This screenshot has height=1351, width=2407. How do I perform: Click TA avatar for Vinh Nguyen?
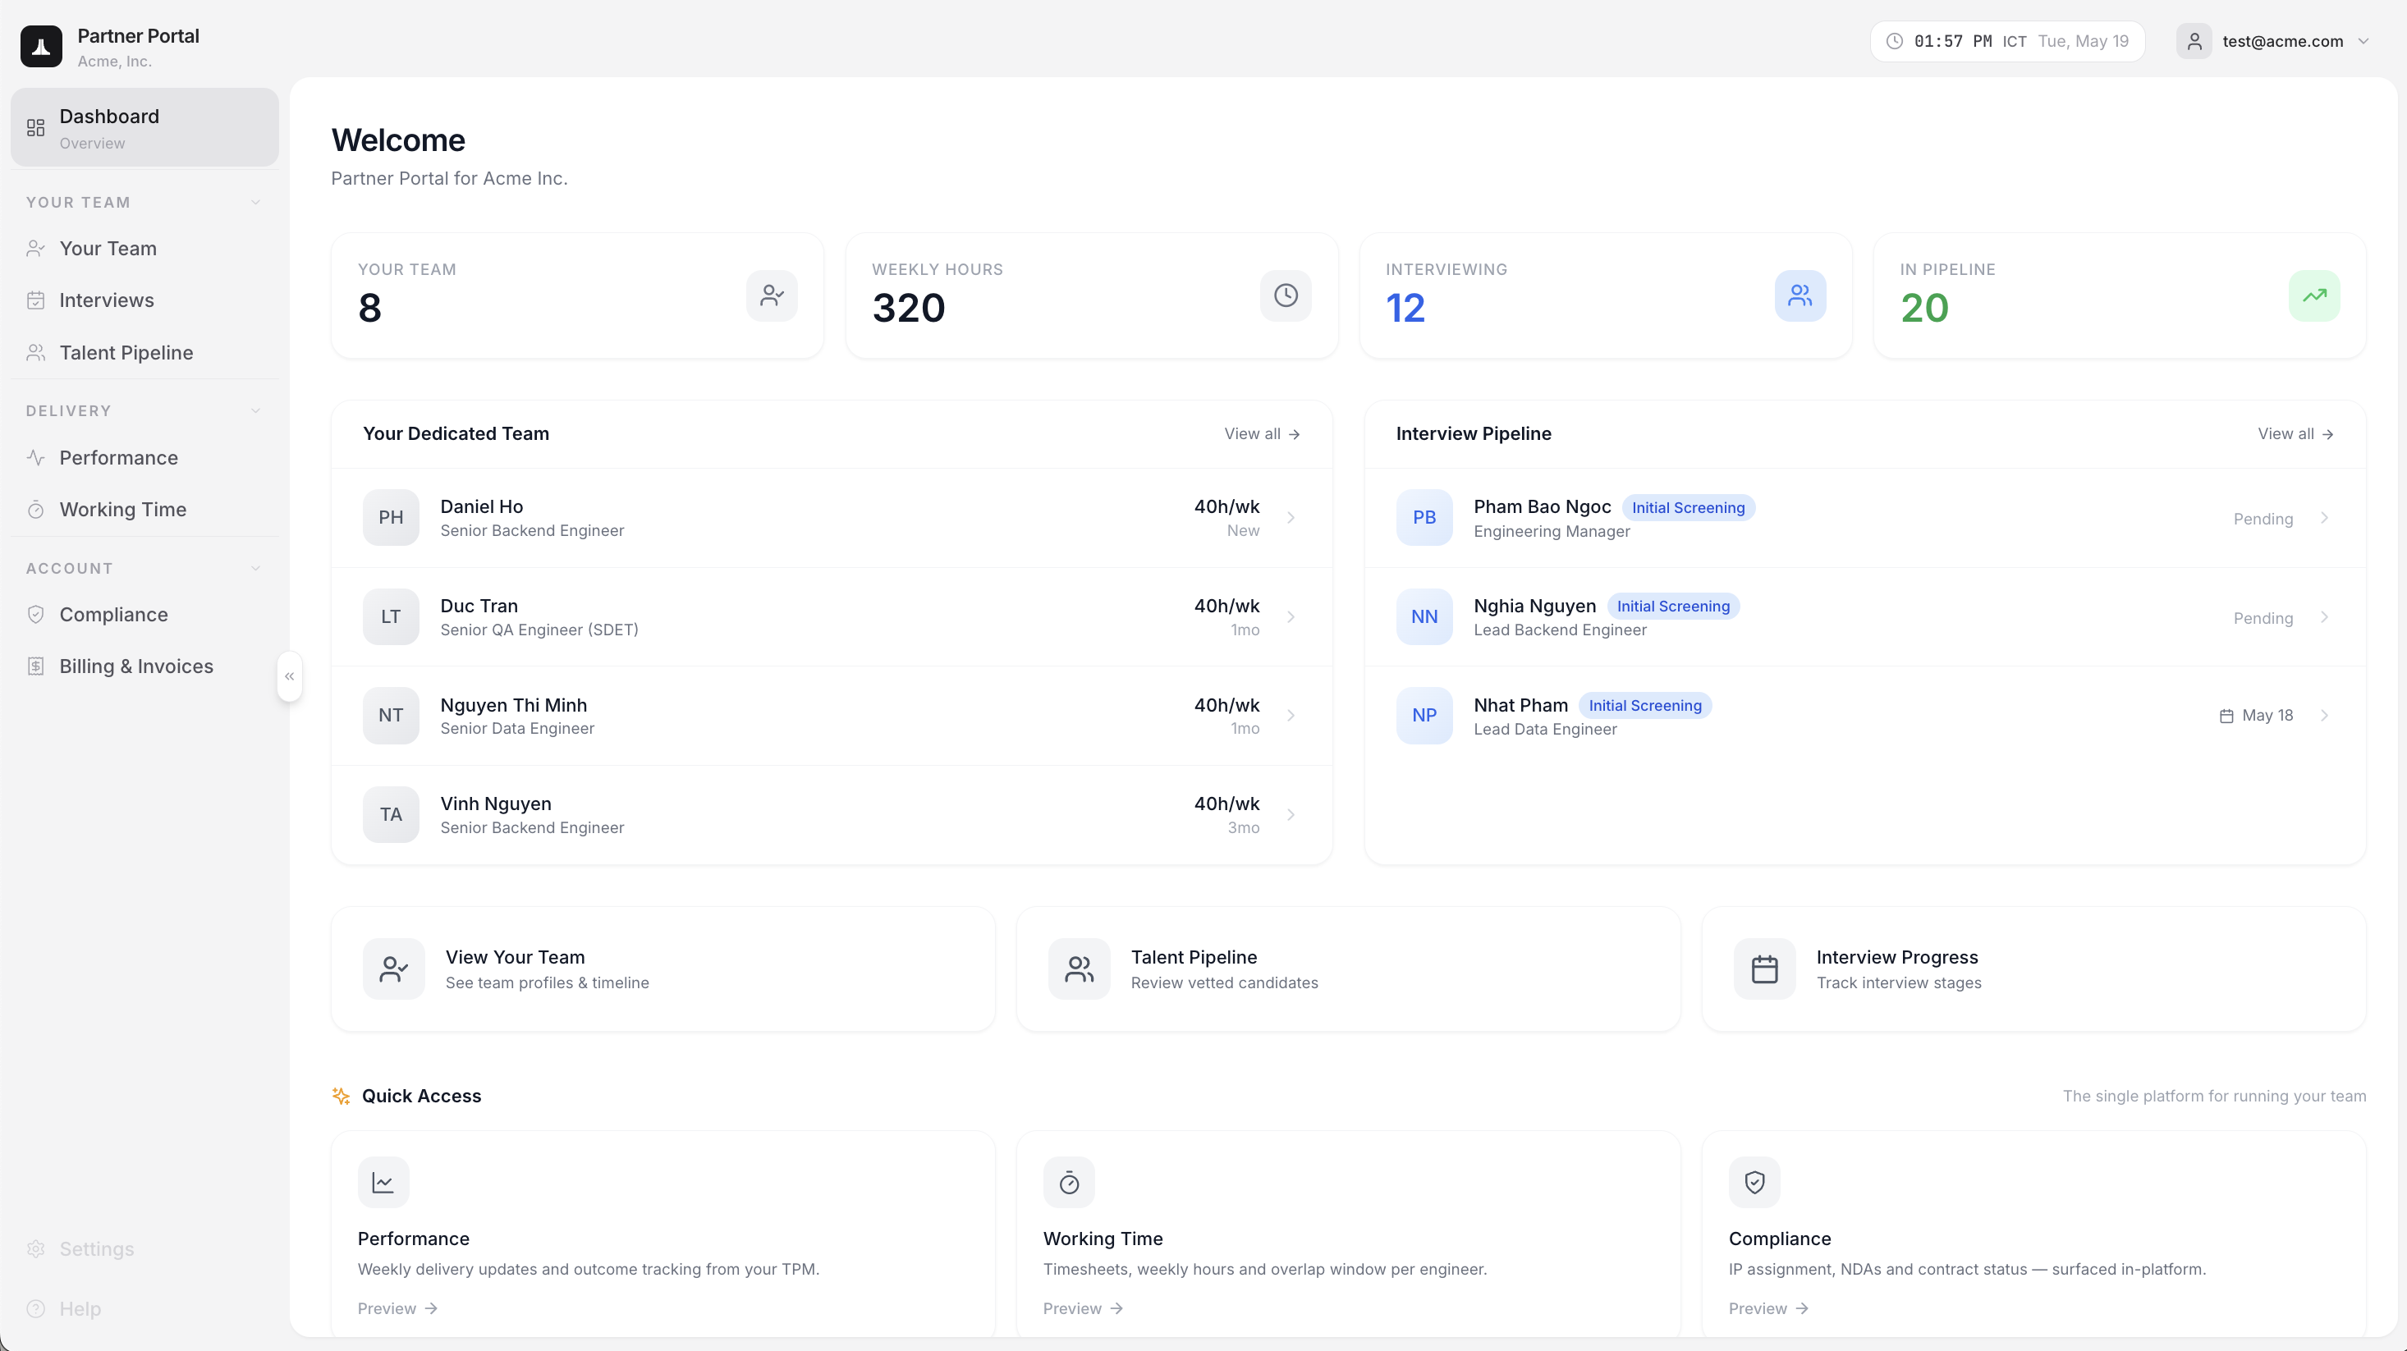pyautogui.click(x=391, y=815)
